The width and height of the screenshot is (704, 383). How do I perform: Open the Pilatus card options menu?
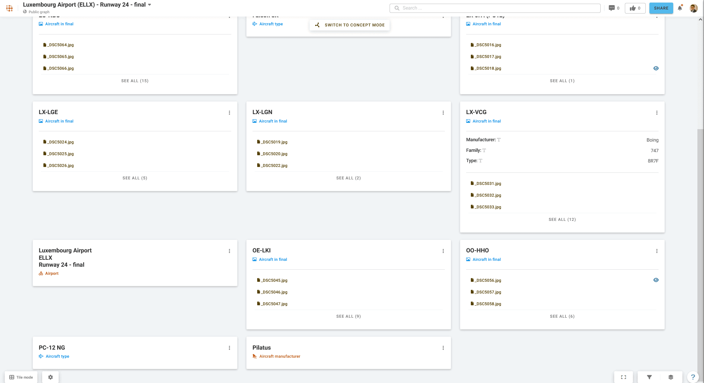pos(443,348)
